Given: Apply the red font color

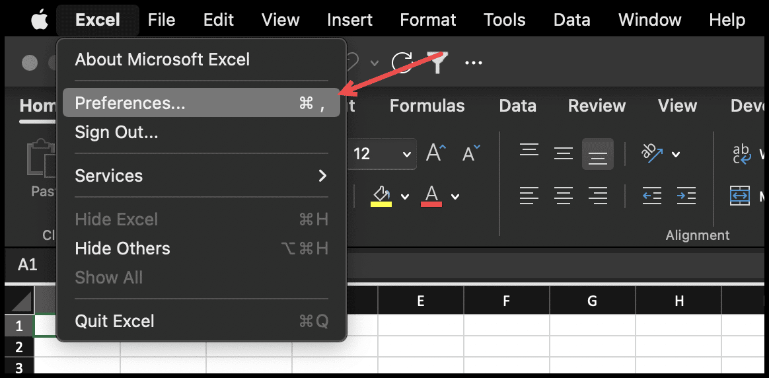Looking at the screenshot, I should click(431, 196).
